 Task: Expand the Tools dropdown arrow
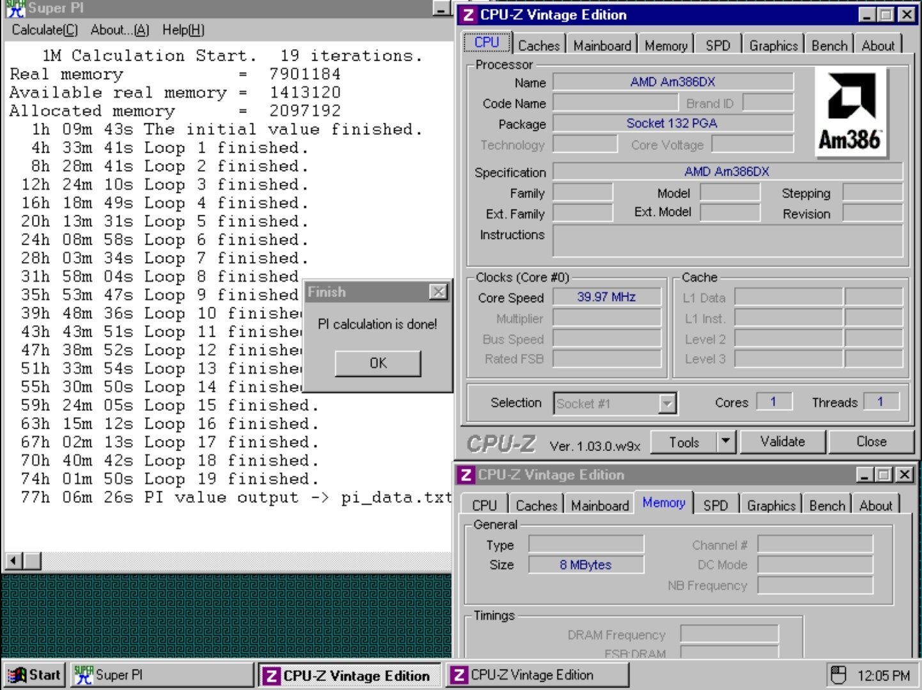(726, 442)
